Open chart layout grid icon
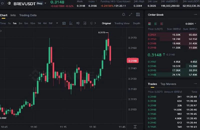 [x=138, y=14]
